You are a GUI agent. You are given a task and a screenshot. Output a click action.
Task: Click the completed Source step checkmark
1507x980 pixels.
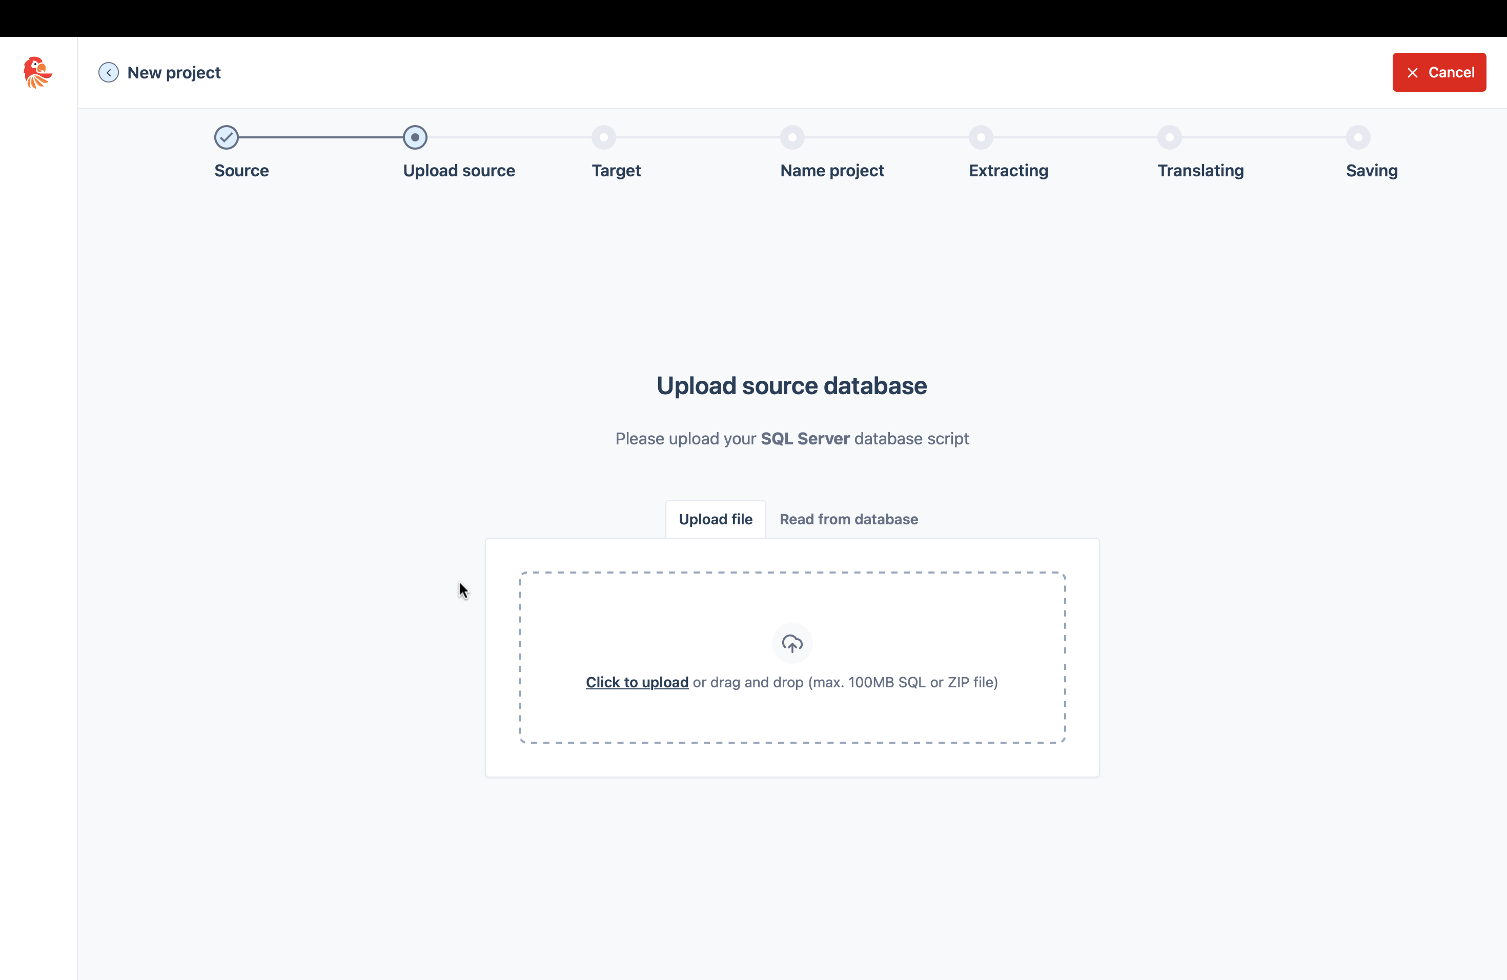226,137
